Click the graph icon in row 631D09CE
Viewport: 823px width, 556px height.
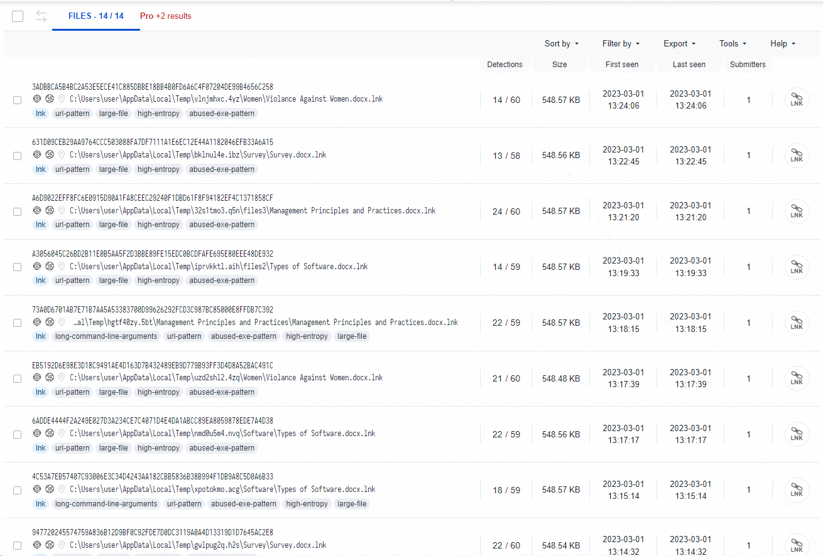(x=49, y=154)
